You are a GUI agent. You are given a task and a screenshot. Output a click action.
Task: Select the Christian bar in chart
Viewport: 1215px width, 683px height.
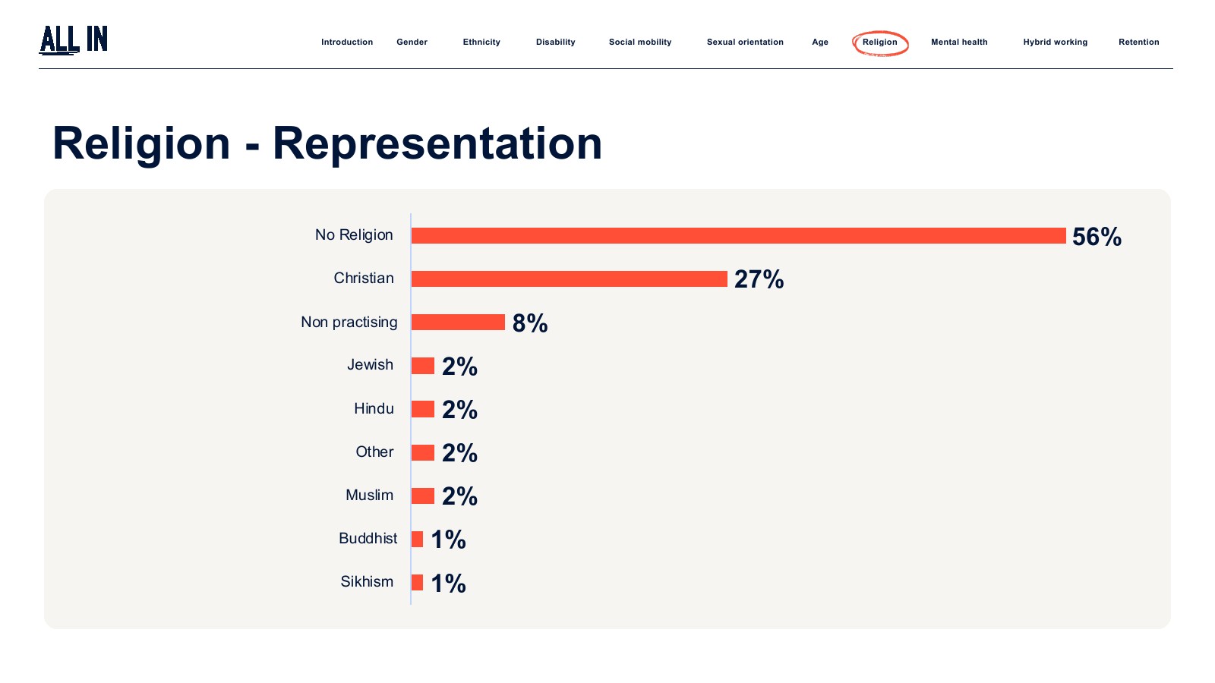(569, 279)
